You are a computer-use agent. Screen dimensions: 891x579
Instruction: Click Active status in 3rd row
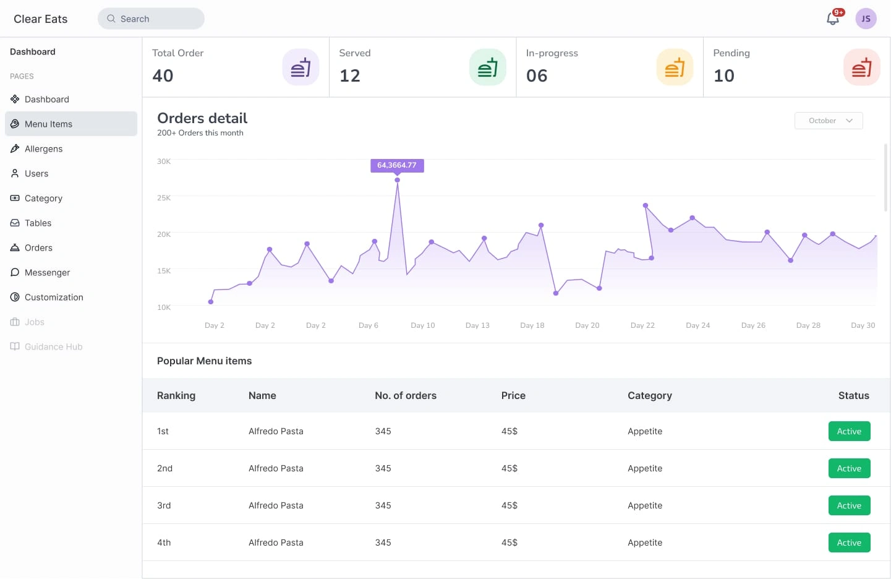849,505
